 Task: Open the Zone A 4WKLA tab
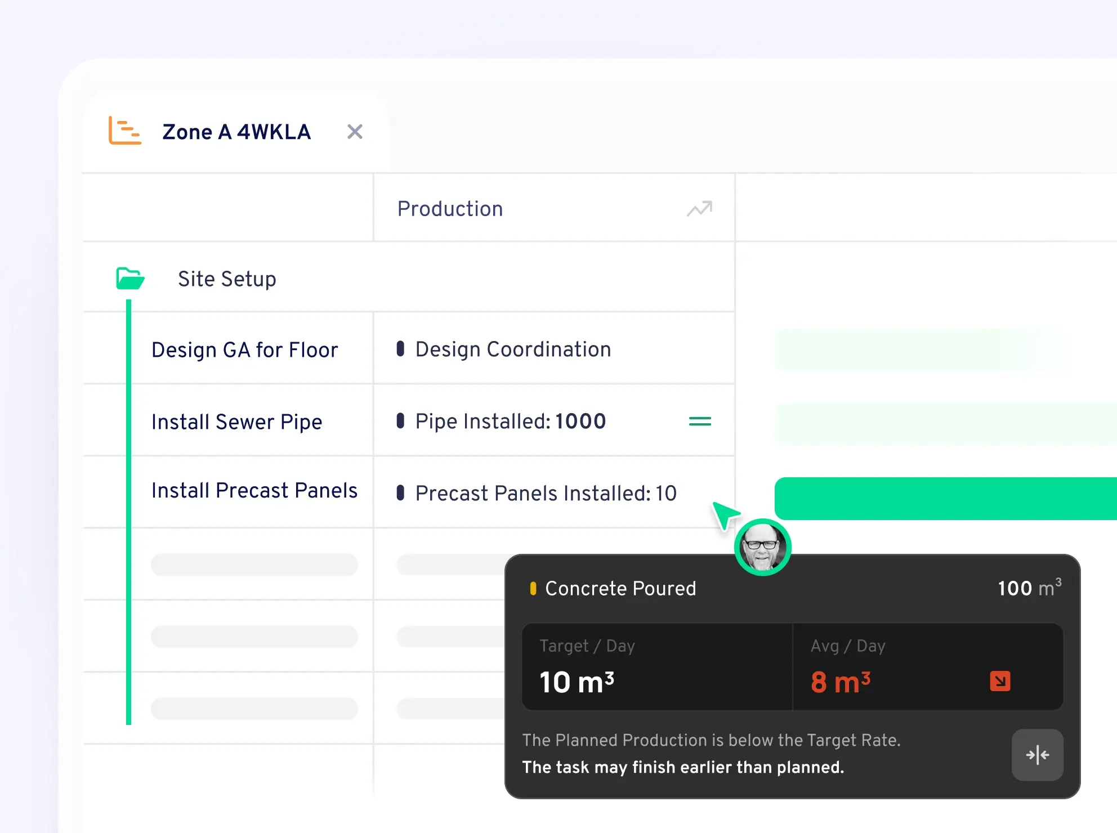click(x=236, y=132)
